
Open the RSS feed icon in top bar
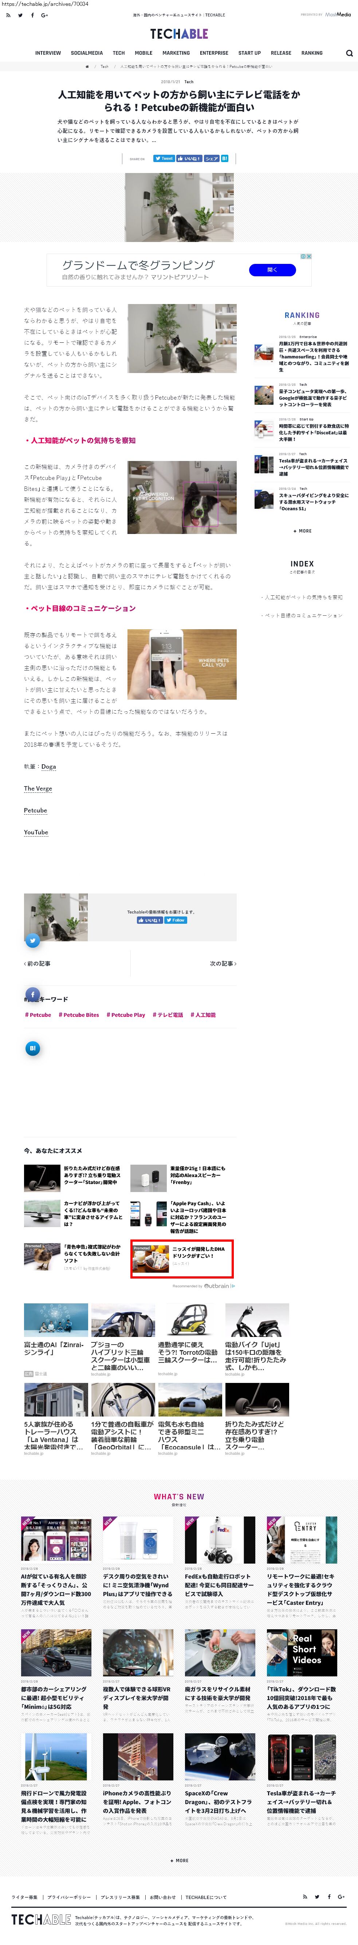(x=8, y=15)
